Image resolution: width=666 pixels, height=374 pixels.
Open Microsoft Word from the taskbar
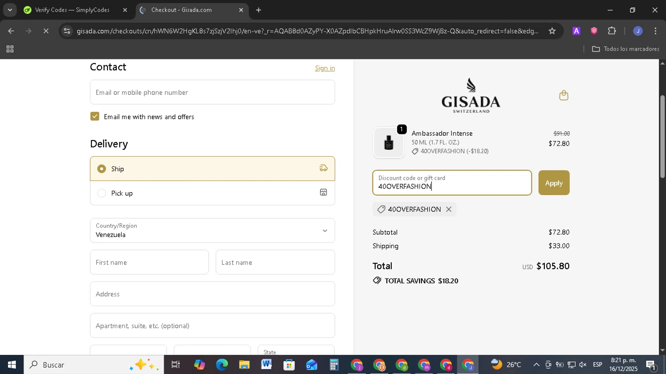266,365
